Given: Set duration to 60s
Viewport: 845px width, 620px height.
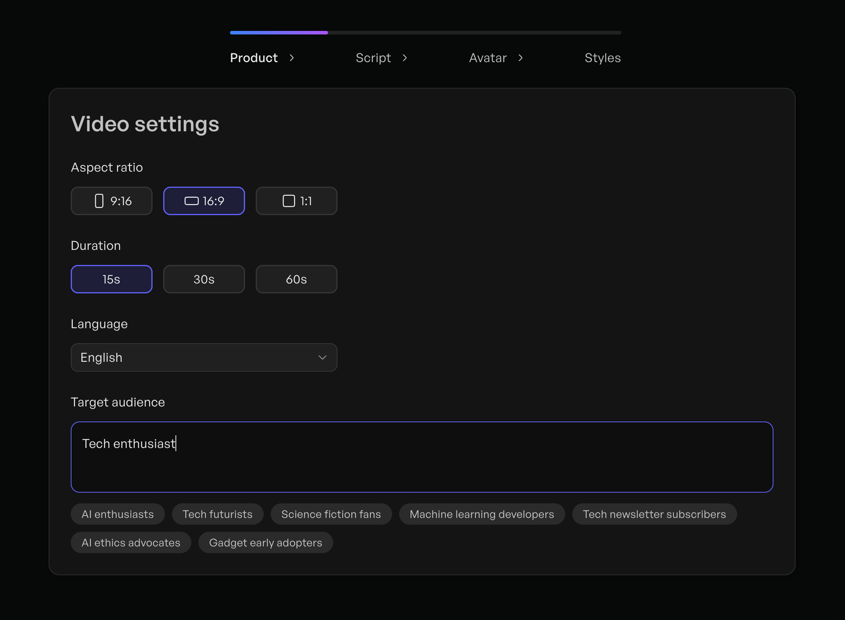Looking at the screenshot, I should (296, 279).
